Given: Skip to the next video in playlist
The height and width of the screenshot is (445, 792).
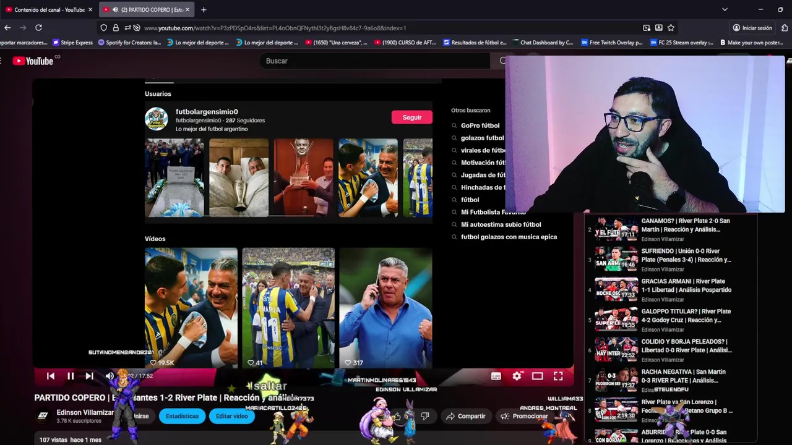Looking at the screenshot, I should click(x=90, y=376).
